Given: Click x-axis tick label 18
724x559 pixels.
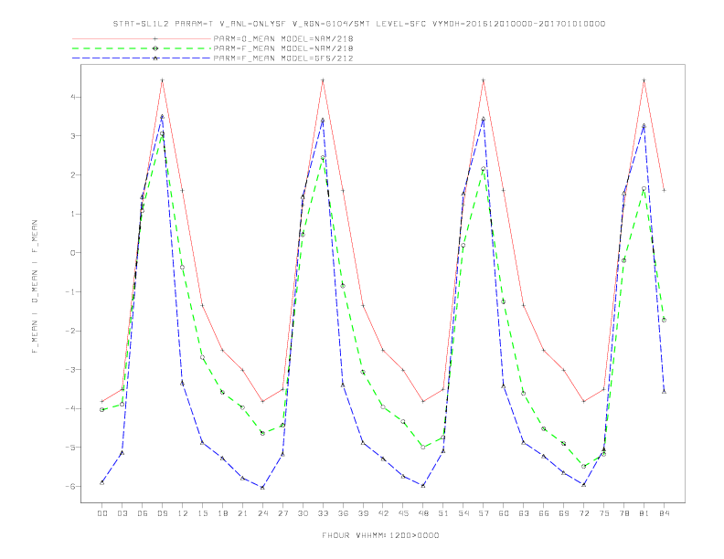Looking at the screenshot, I should [222, 513].
